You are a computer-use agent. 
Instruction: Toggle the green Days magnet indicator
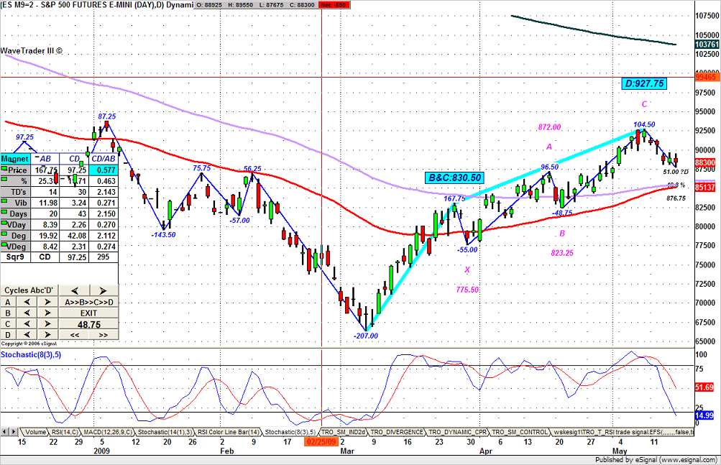click(x=5, y=213)
